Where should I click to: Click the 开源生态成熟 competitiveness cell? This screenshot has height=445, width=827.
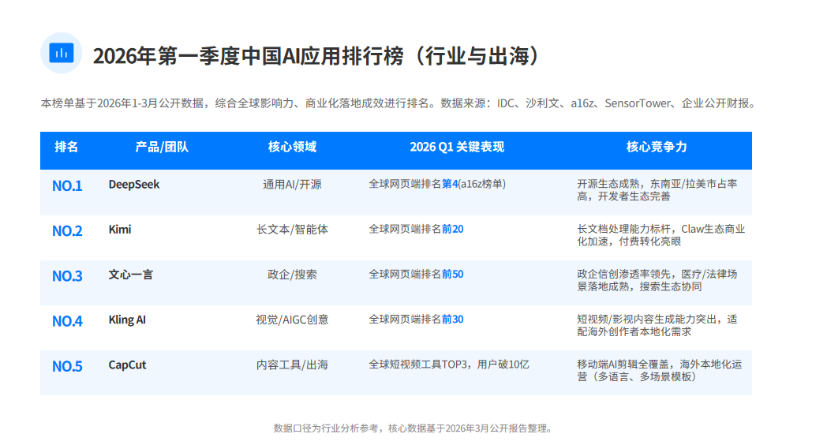pyautogui.click(x=657, y=190)
